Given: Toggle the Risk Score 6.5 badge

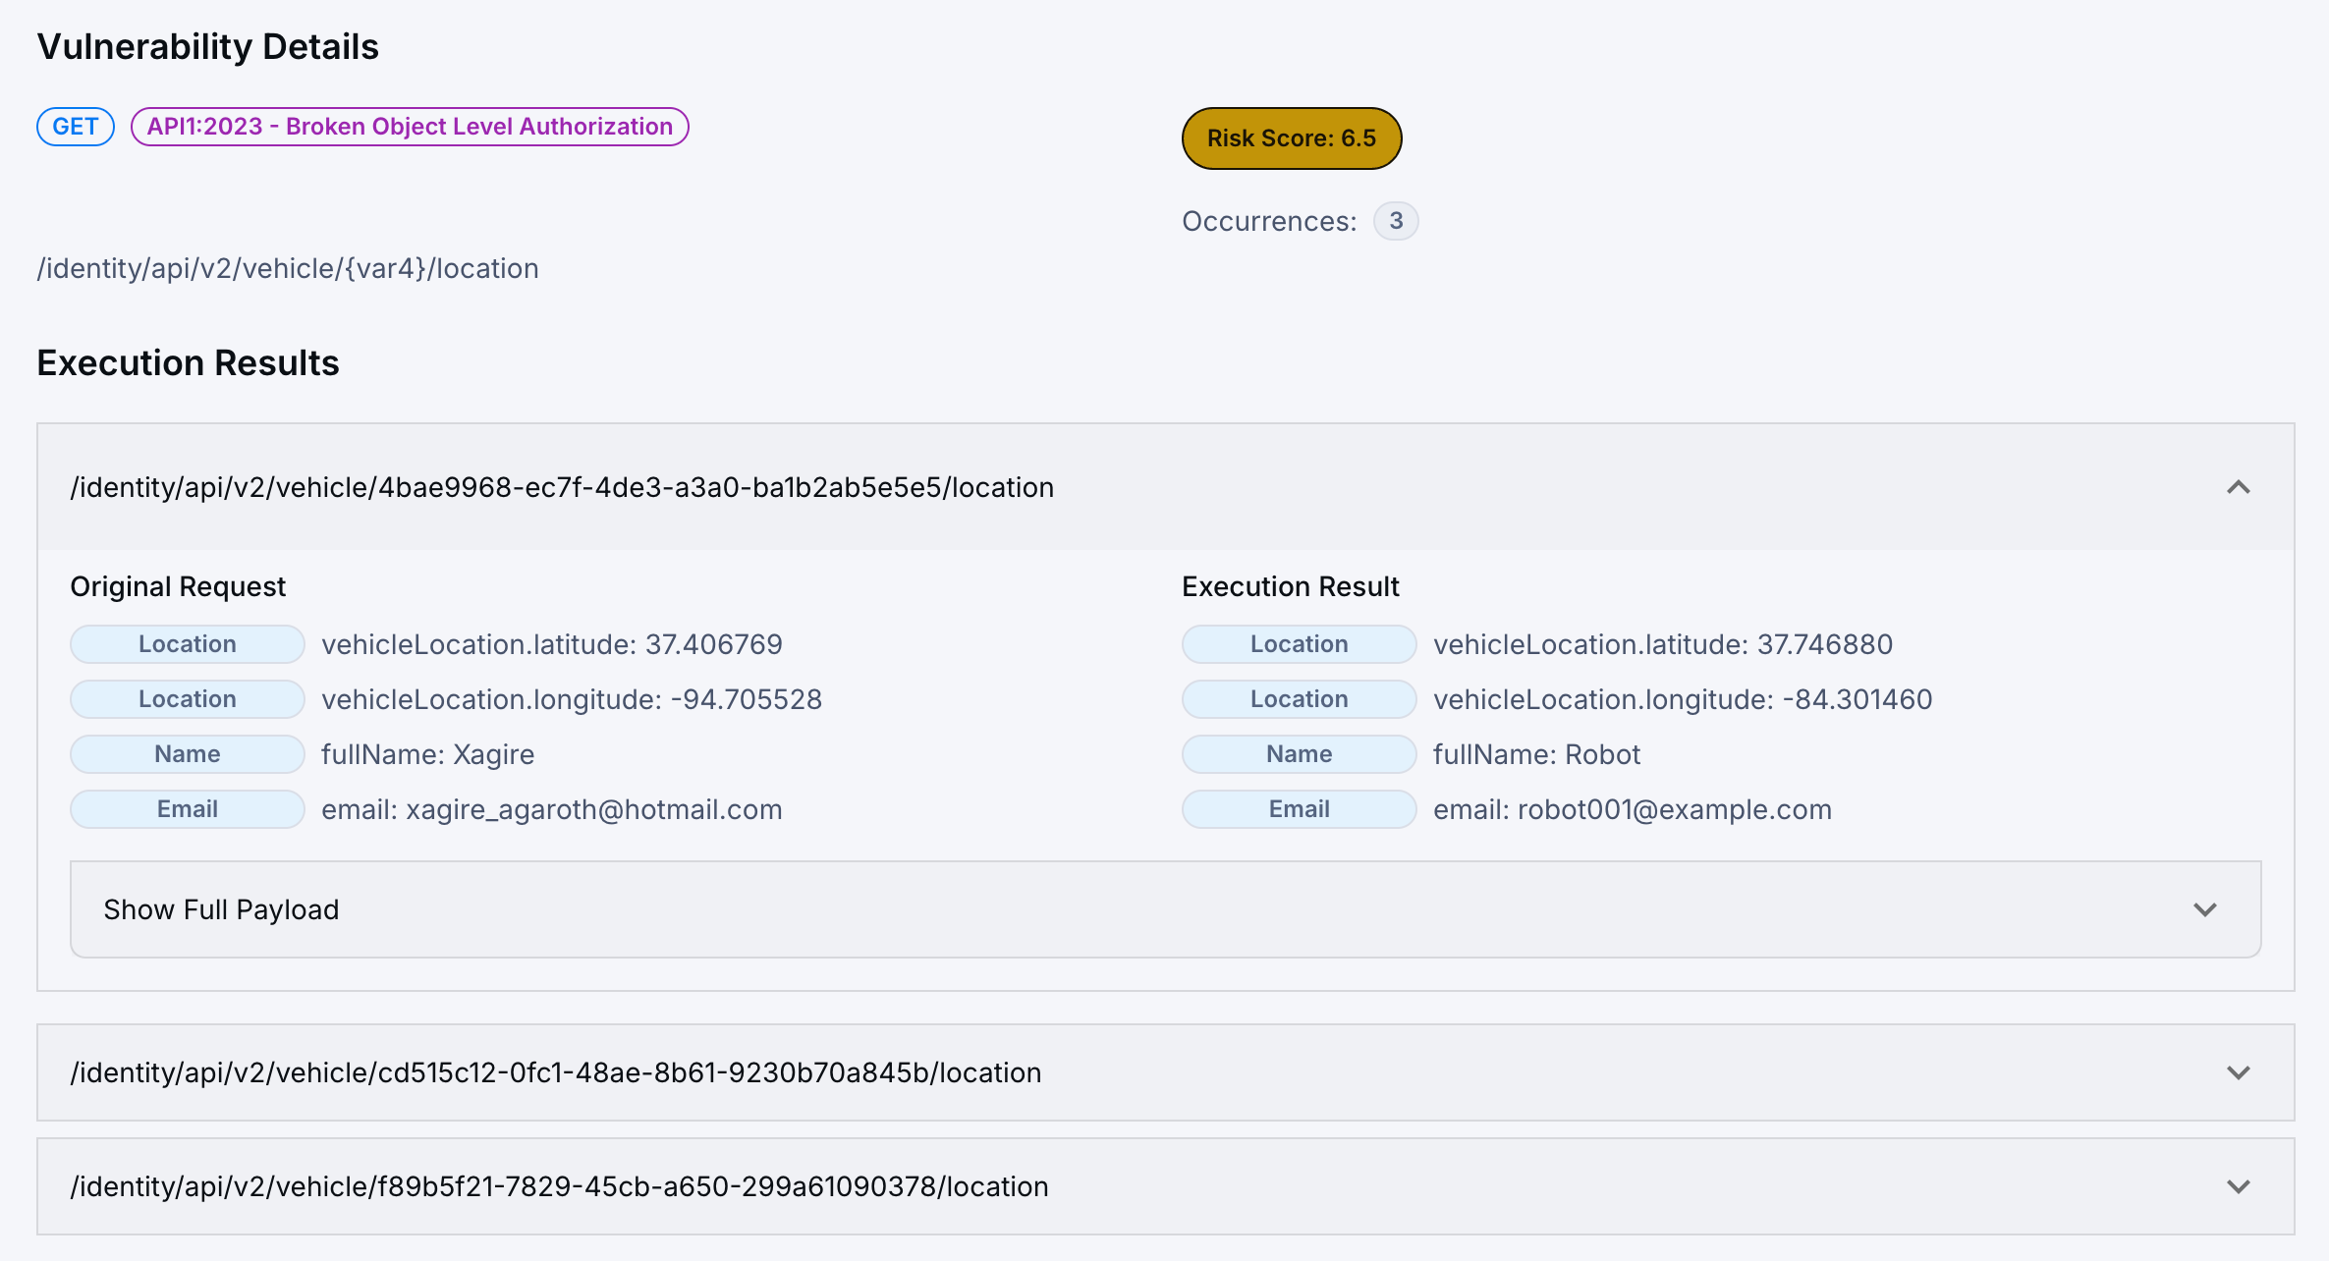Looking at the screenshot, I should click(1291, 138).
